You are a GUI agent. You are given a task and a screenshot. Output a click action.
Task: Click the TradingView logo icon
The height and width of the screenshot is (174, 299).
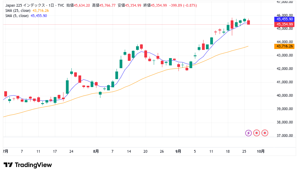(8, 165)
